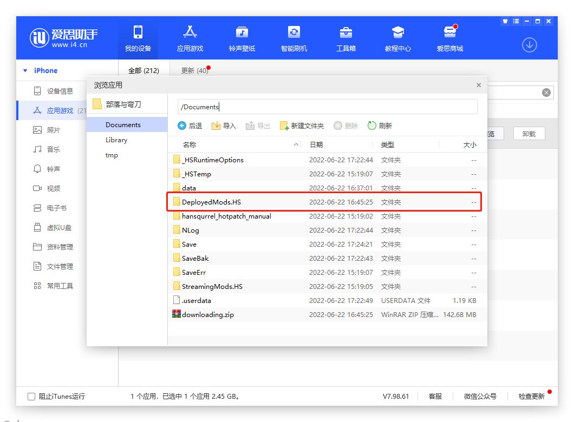574x422 pixels.
Task: Clear the search box with X icon
Action: tap(546, 93)
